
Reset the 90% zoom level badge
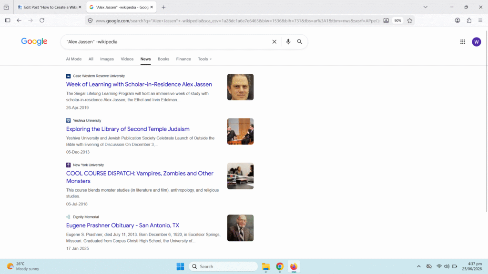click(x=398, y=20)
